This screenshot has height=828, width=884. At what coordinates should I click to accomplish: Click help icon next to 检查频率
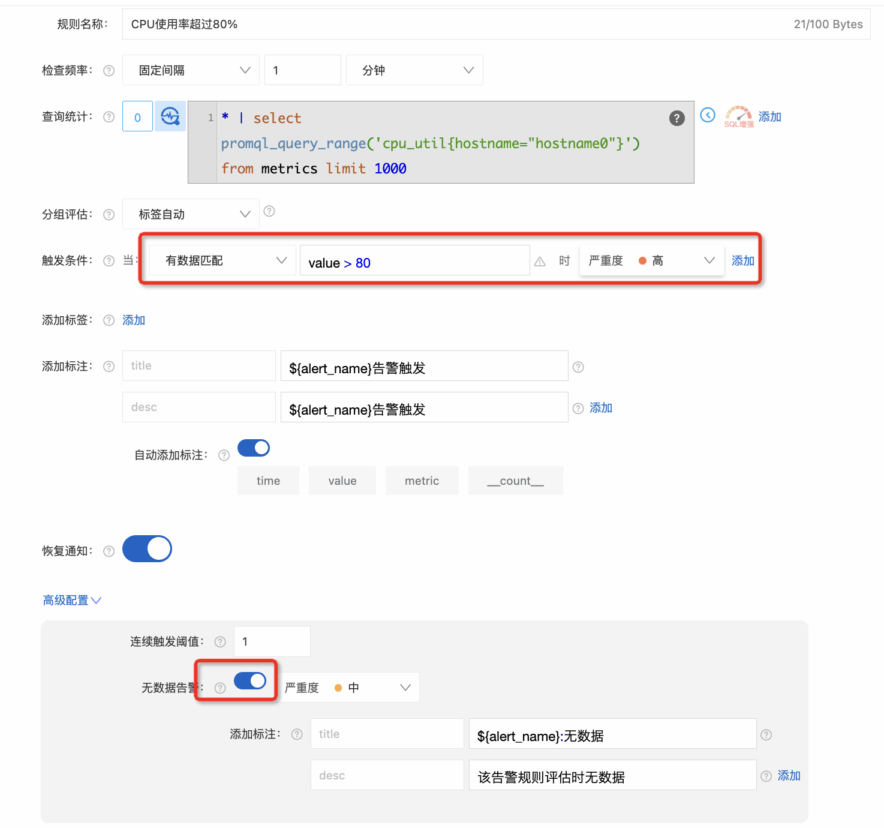click(x=109, y=71)
